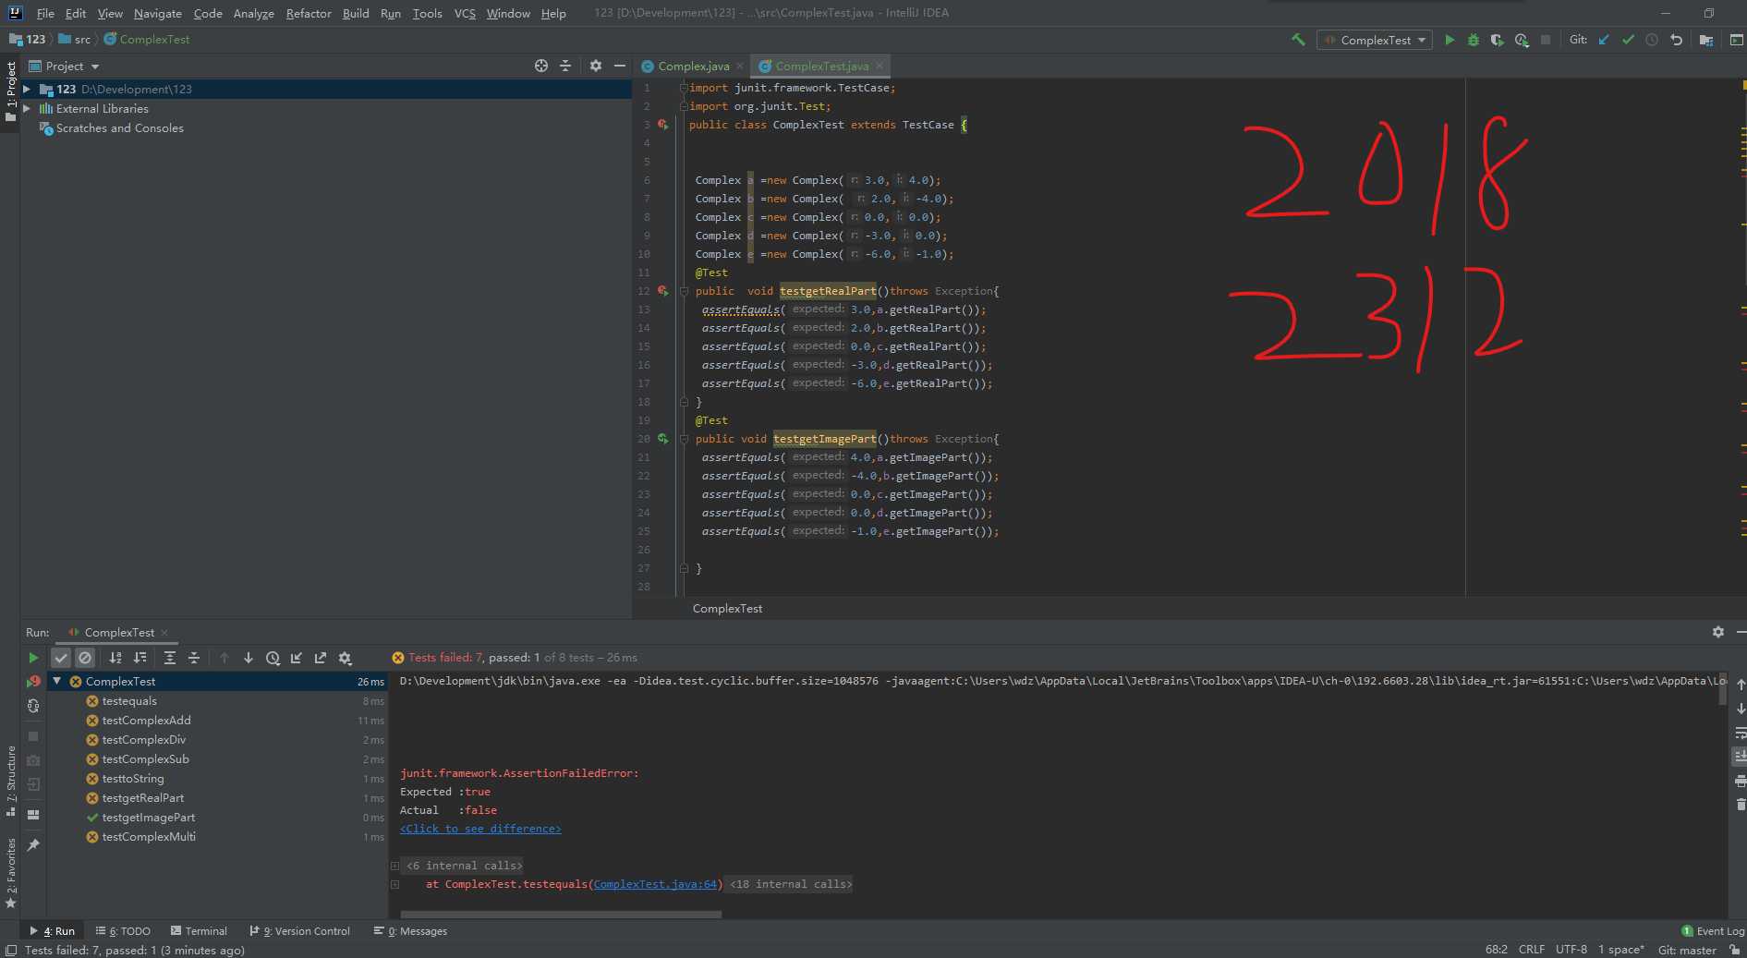Open the Project Structure icon in main toolbar
The height and width of the screenshot is (958, 1747).
[1706, 40]
